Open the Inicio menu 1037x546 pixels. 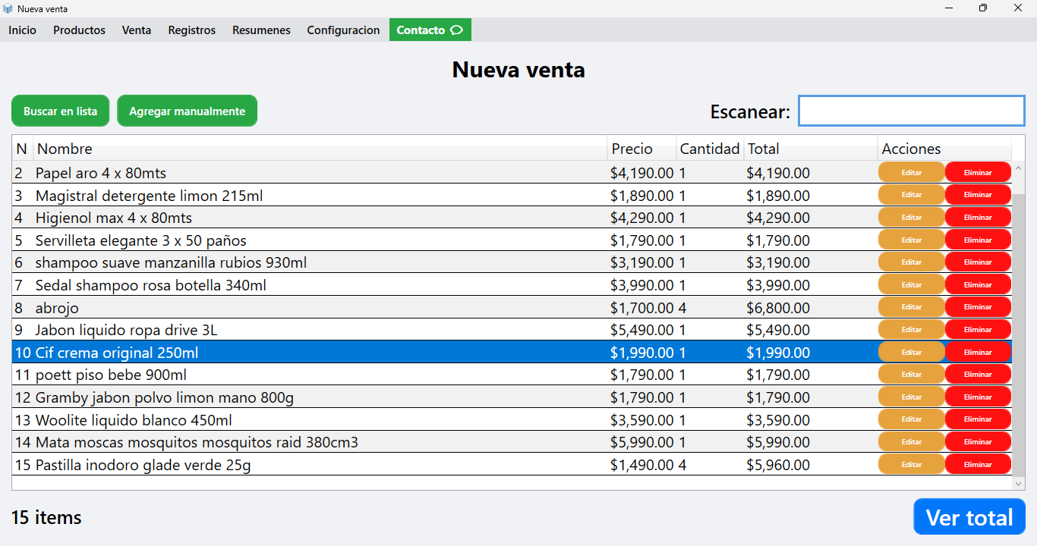22,30
